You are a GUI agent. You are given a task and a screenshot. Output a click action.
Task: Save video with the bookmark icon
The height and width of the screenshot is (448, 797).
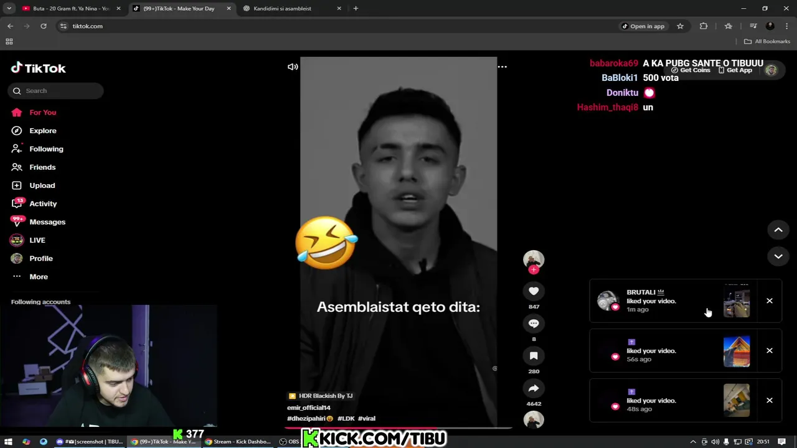534,356
